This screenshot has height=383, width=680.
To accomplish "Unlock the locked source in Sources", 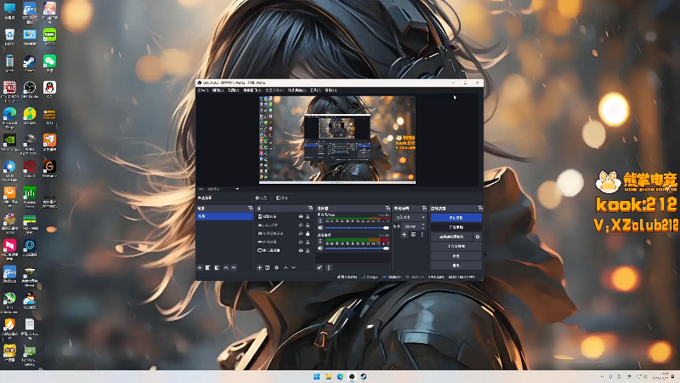I will click(x=308, y=233).
